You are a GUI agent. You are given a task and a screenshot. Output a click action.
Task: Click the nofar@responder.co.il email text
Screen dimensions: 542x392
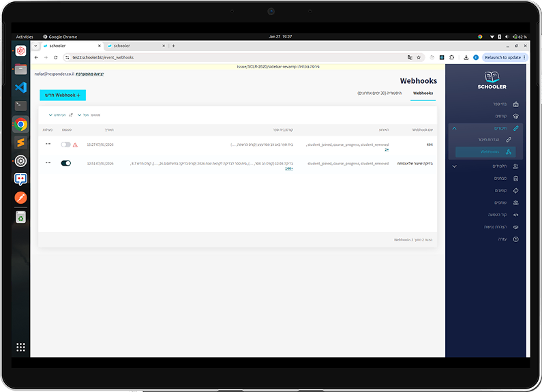(55, 74)
